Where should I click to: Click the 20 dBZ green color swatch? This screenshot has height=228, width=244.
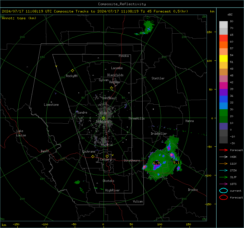click(x=223, y=113)
